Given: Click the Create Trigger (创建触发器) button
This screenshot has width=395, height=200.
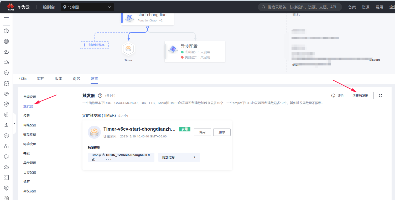Looking at the screenshot, I should click(360, 96).
